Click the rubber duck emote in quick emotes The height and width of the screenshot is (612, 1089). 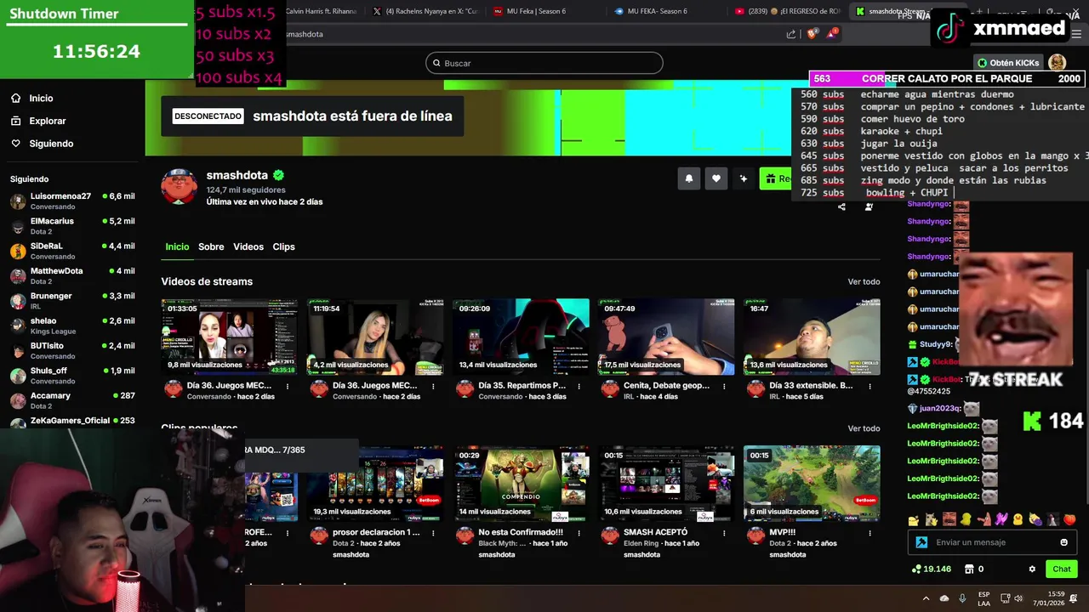(1018, 519)
